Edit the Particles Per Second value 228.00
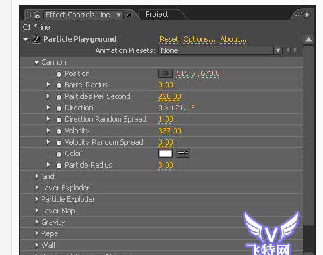 click(x=170, y=96)
